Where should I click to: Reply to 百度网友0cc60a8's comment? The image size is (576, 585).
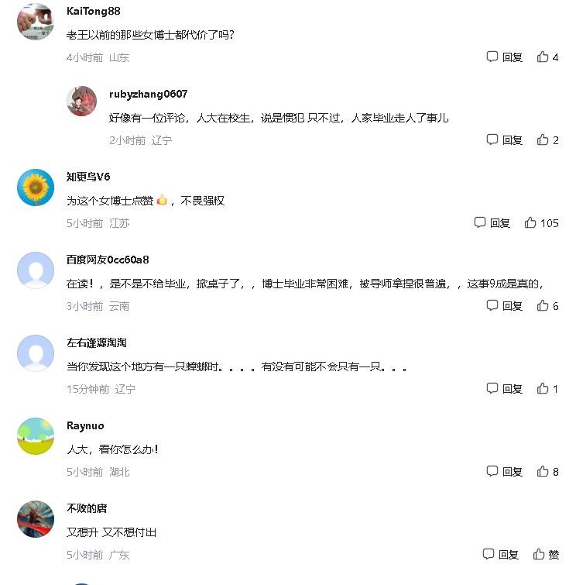[x=505, y=306]
